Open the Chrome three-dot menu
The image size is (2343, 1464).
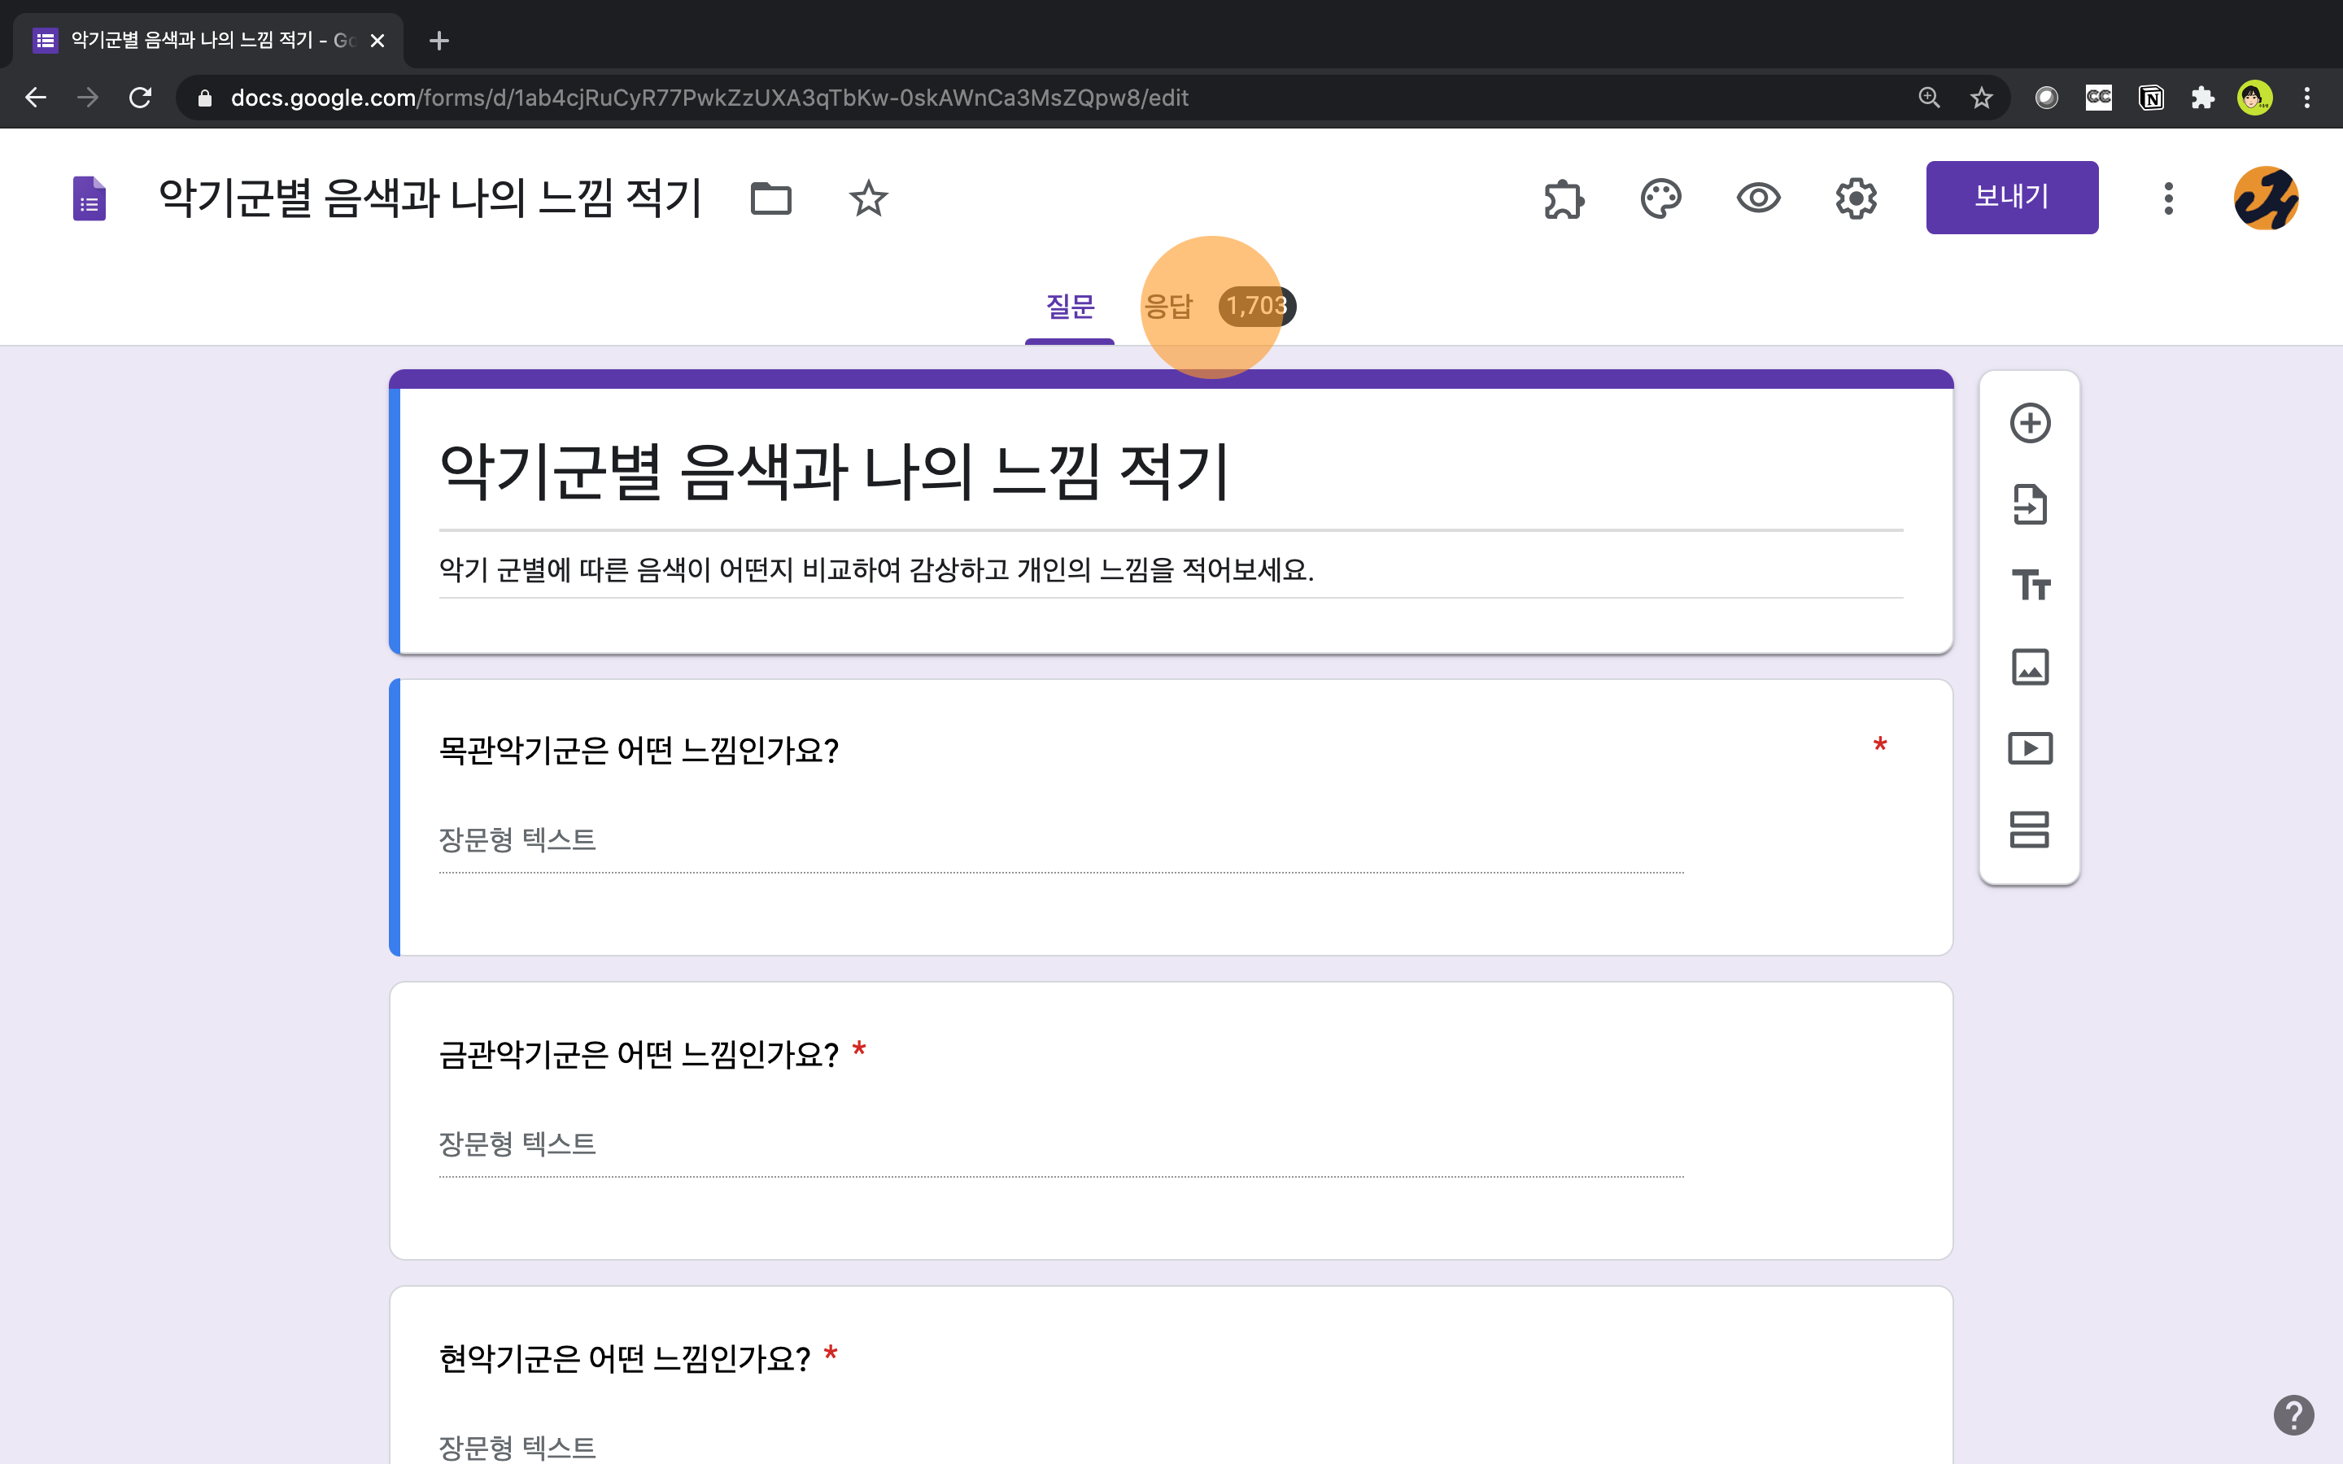point(2307,98)
